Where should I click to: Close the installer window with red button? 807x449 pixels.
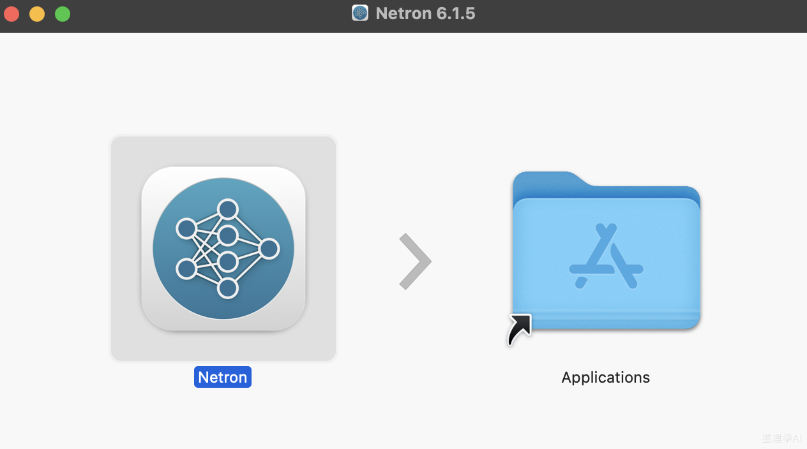pos(12,13)
